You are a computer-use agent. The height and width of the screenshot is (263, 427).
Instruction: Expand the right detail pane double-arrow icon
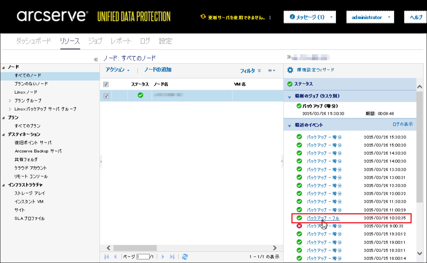[289, 57]
